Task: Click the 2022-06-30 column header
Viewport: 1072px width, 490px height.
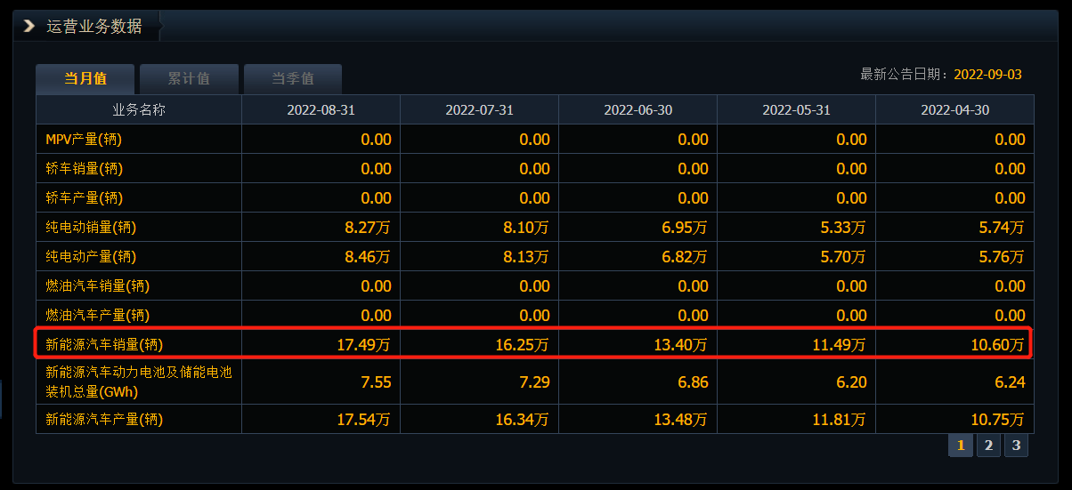Action: click(x=638, y=109)
